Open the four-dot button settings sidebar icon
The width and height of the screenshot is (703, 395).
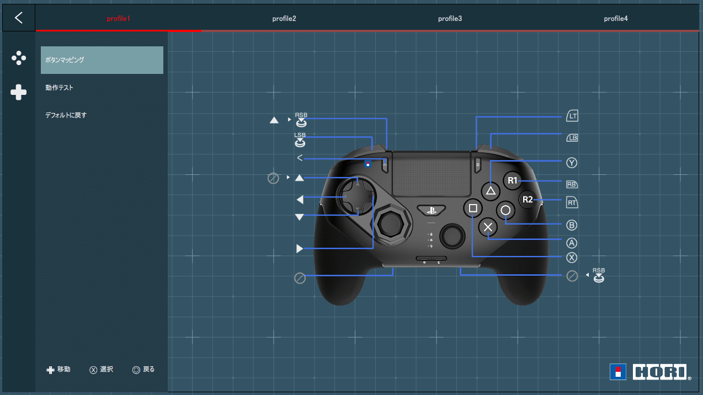coord(19,58)
